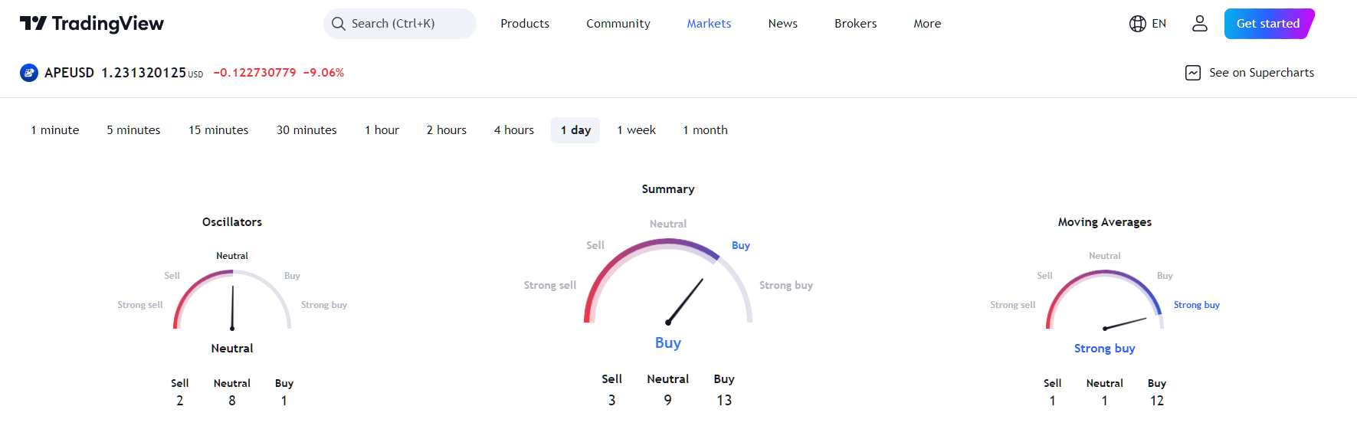Select the 30 minutes timeframe
This screenshot has width=1357, height=439.
tap(306, 130)
